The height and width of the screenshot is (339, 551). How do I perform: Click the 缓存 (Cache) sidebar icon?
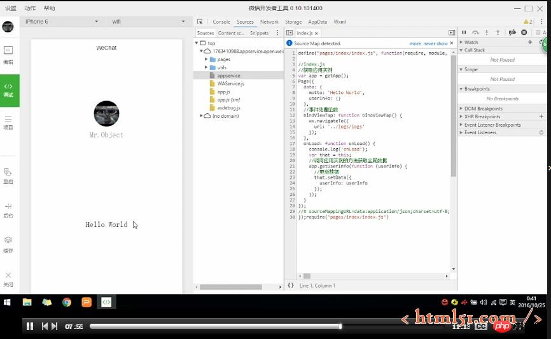8,244
